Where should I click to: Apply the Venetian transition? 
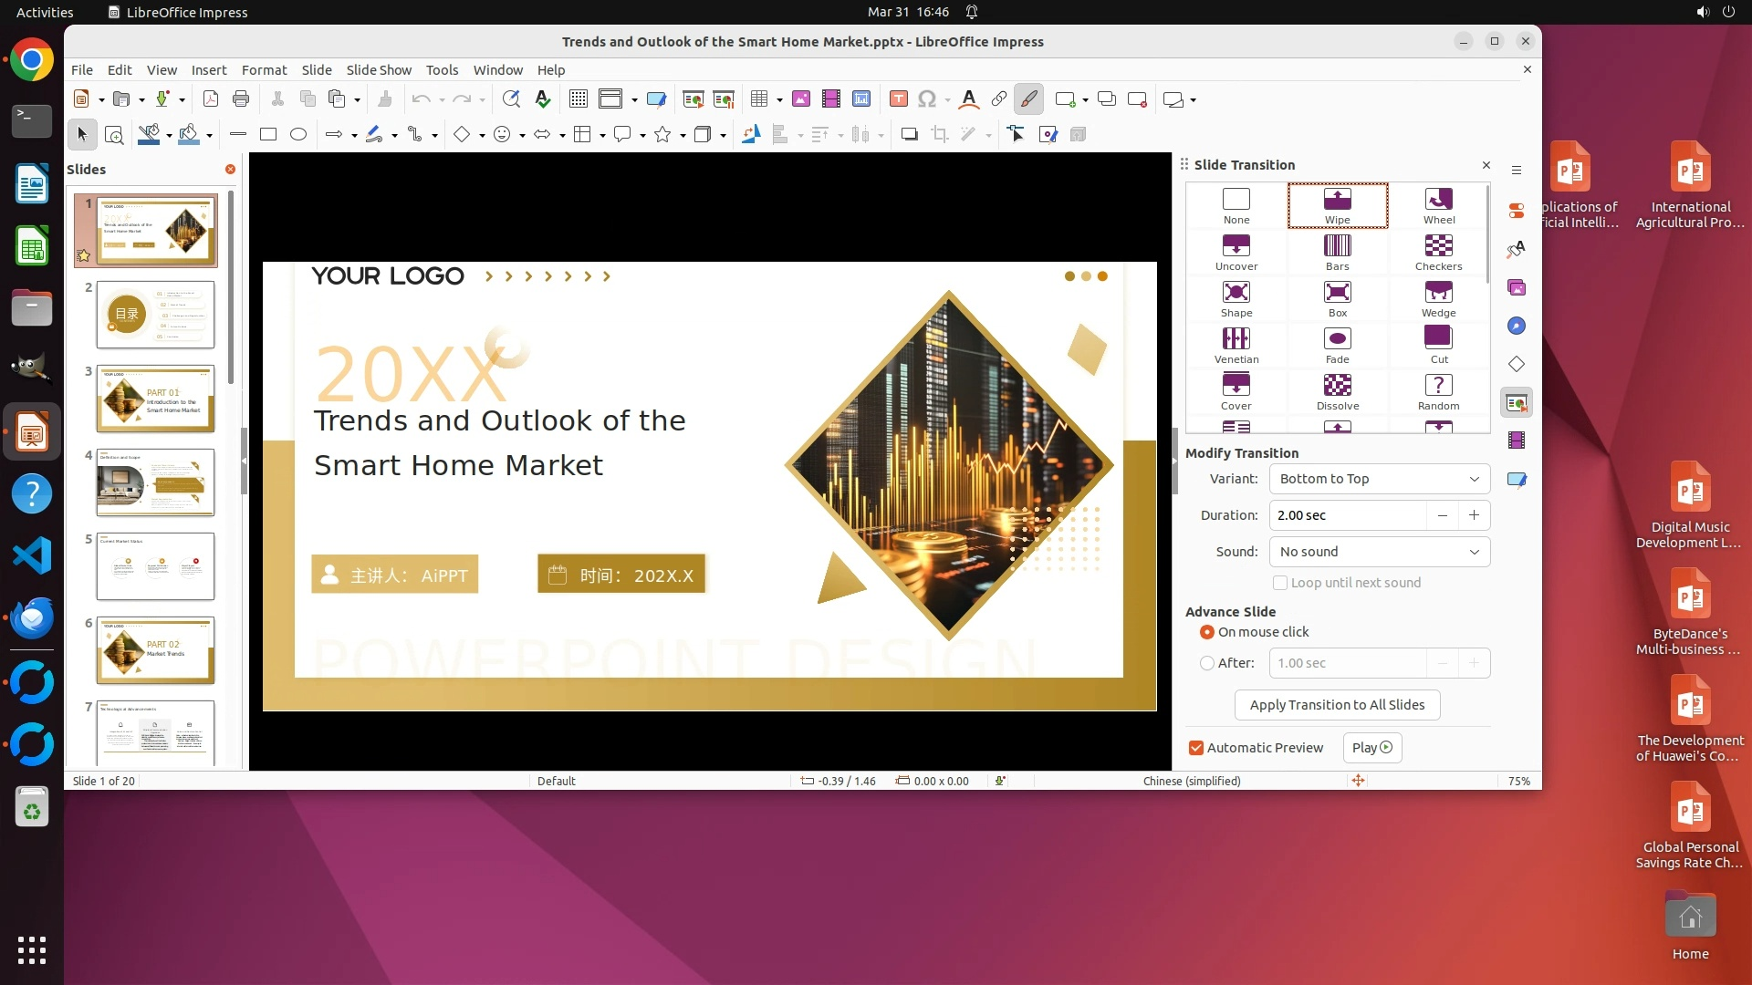tap(1236, 339)
